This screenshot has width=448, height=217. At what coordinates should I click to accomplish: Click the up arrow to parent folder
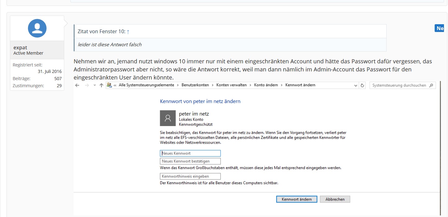coord(101,85)
